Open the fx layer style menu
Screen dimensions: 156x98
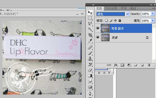point(116,65)
